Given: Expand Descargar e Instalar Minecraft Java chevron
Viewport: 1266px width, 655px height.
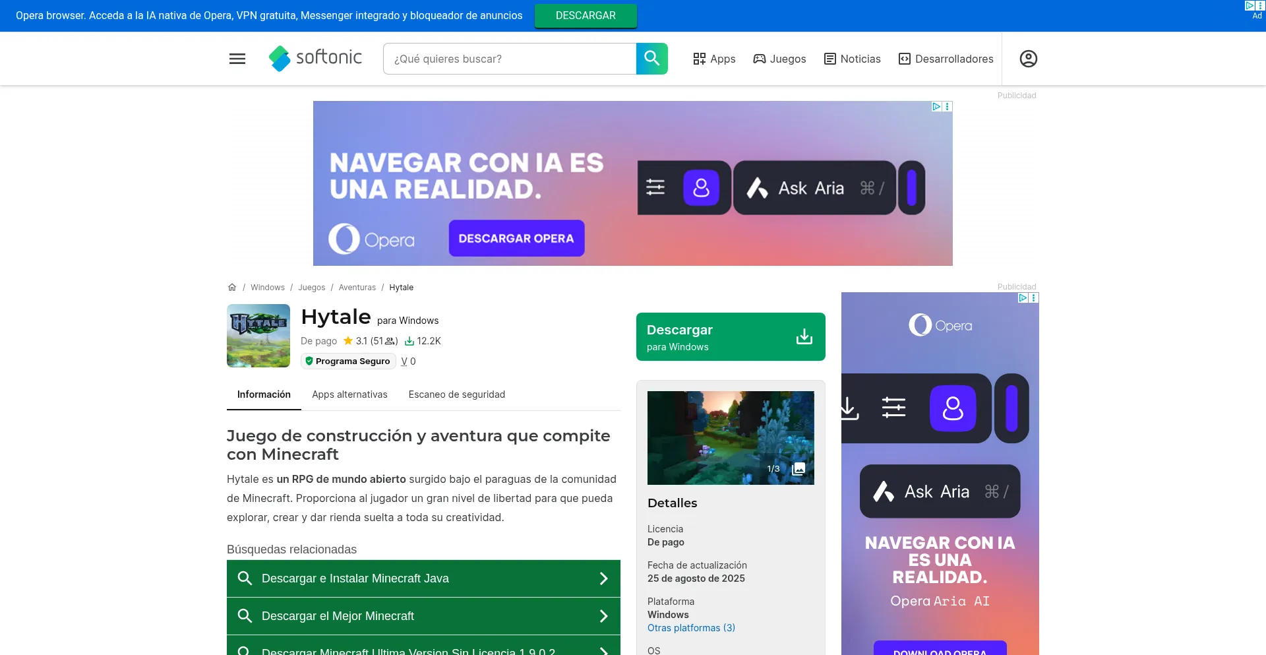Looking at the screenshot, I should [x=603, y=578].
